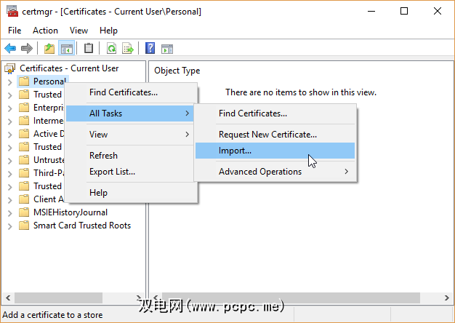Expand the Client Authentication node chevron
455x323 pixels.
(x=10, y=200)
